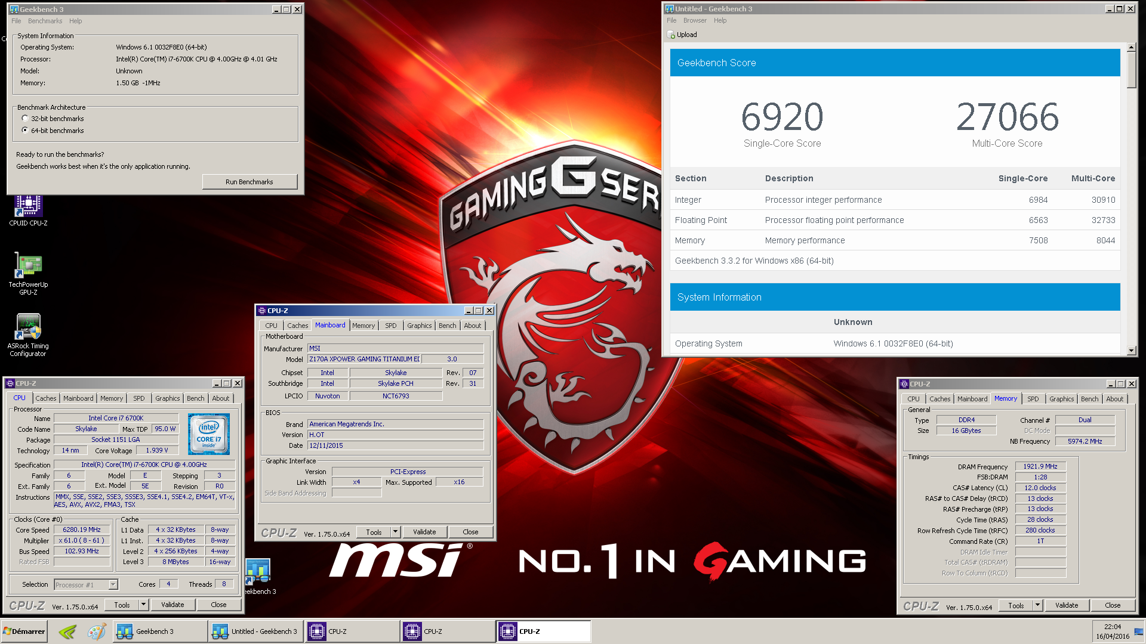Image resolution: width=1146 pixels, height=644 pixels.
Task: Expand the Processor #1 selection dropdown
Action: click(x=113, y=585)
